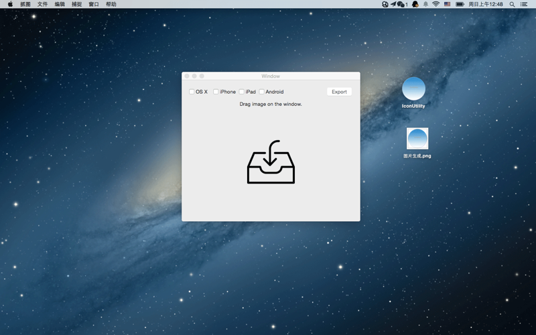Expand the 编辑 menu

60,4
